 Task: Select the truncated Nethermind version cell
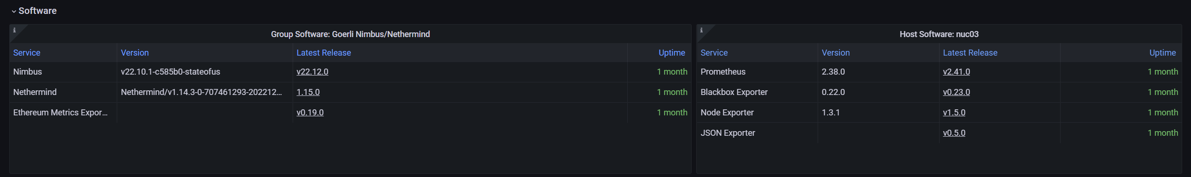204,92
